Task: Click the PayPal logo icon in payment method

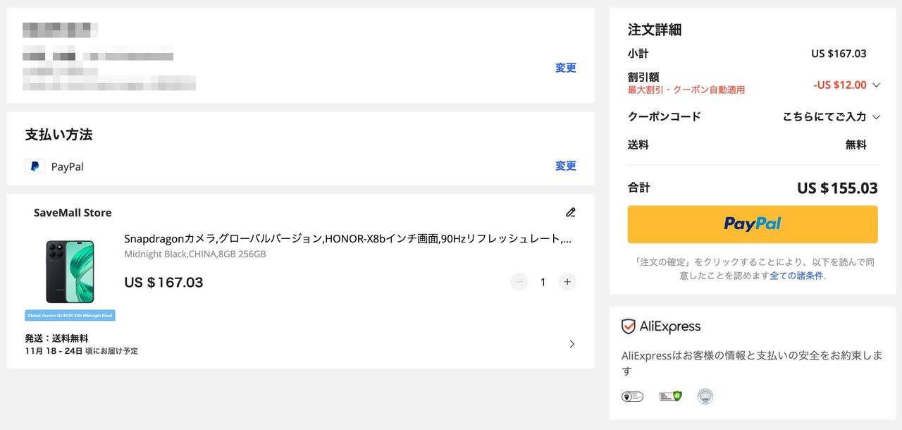Action: tap(35, 166)
